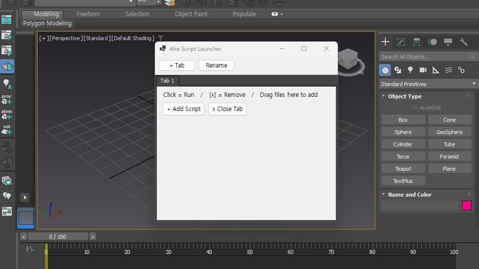Viewport: 479px width, 269px height.
Task: Select Tab 1 in Aha Script Launcher
Action: click(x=167, y=81)
